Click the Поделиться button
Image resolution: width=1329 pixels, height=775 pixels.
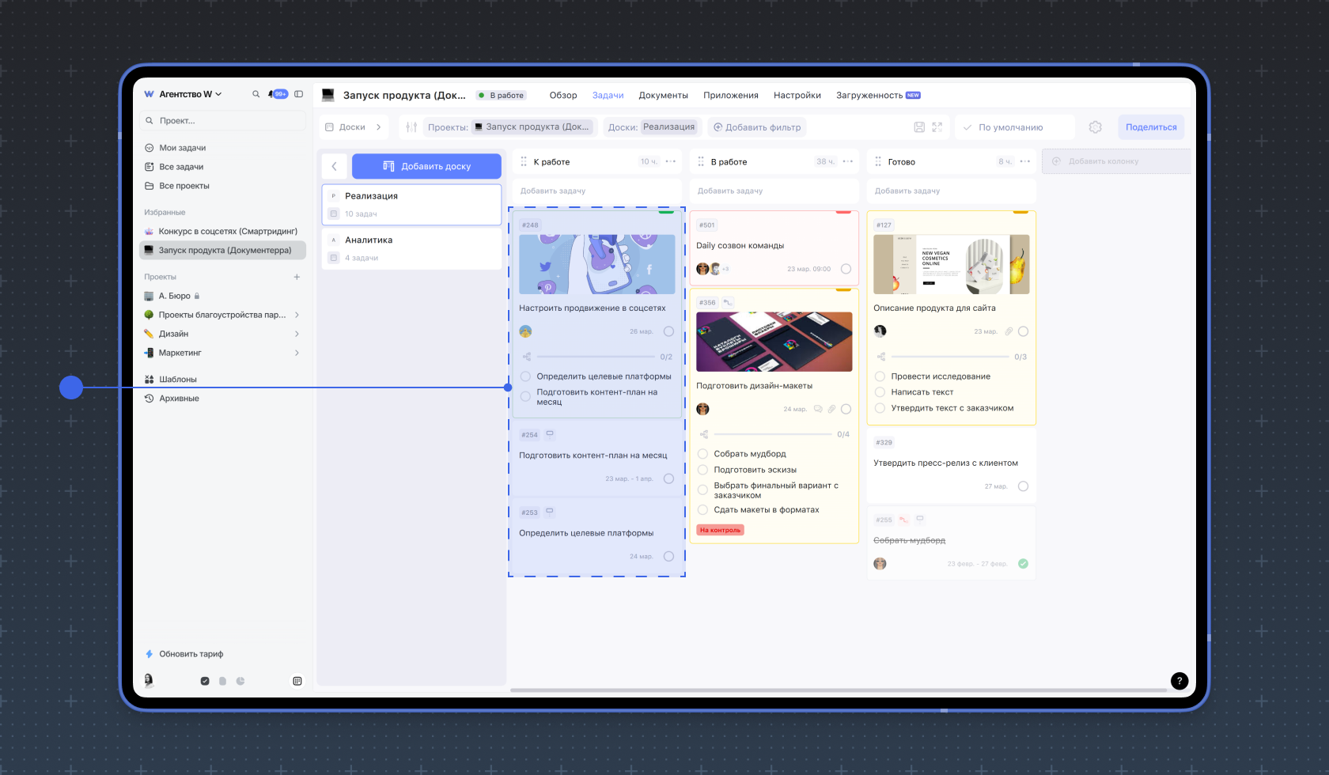click(1150, 127)
